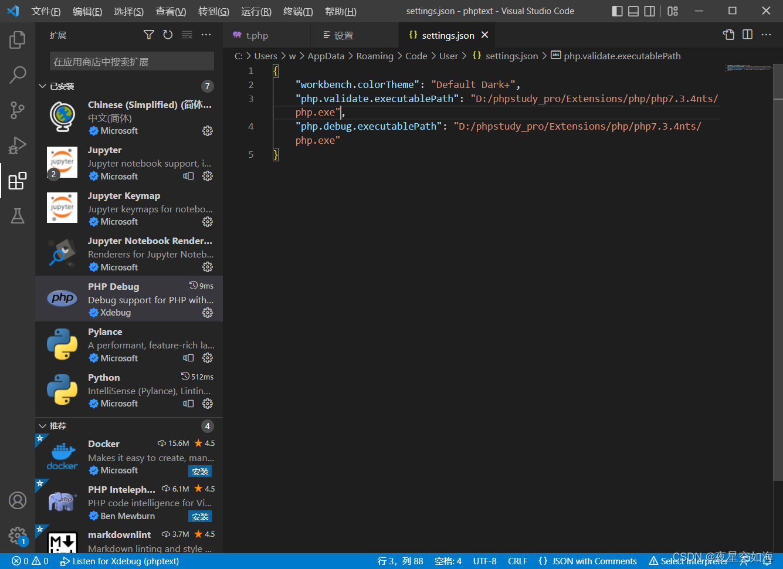Open the Terminal menu in menu bar

(298, 12)
